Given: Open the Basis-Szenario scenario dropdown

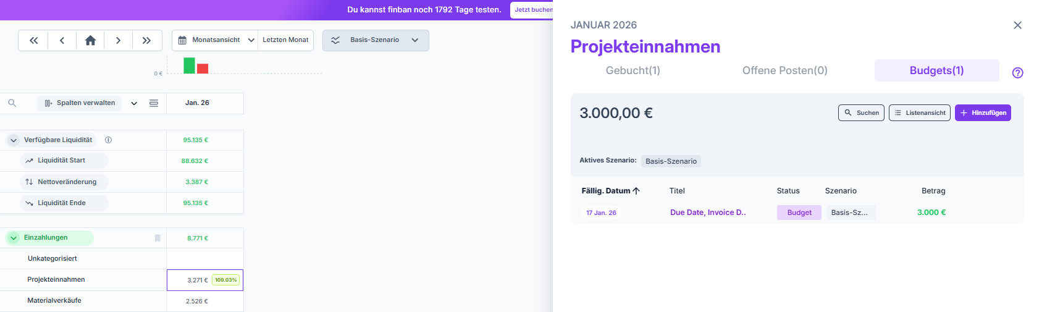Looking at the screenshot, I should point(376,40).
